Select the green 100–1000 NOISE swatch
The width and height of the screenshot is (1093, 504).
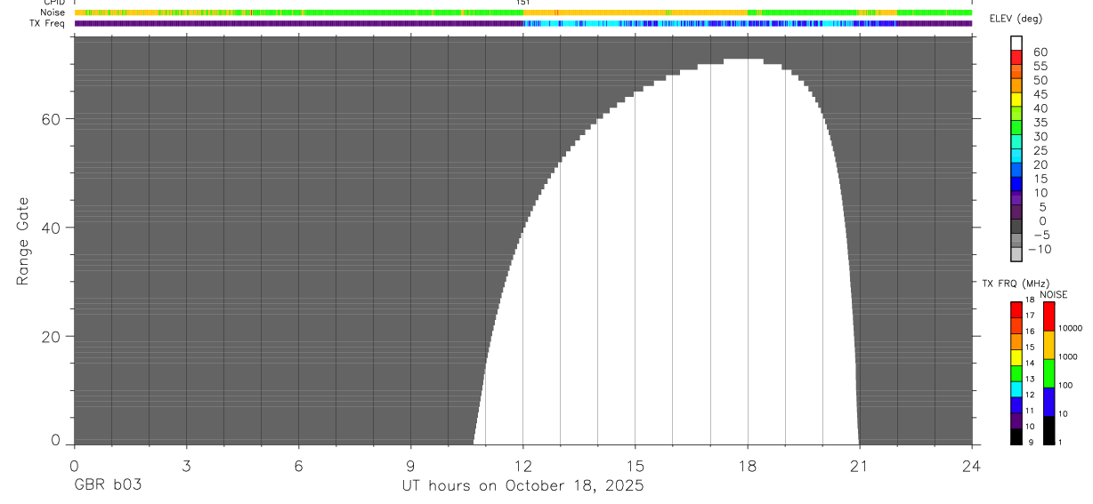pos(1048,373)
